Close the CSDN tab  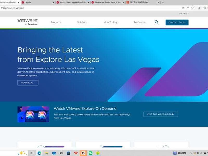click(158, 2)
